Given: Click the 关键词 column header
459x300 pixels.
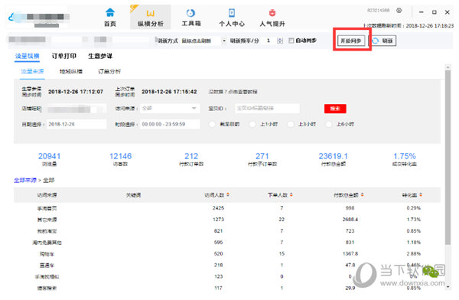Looking at the screenshot, I should [x=133, y=195].
